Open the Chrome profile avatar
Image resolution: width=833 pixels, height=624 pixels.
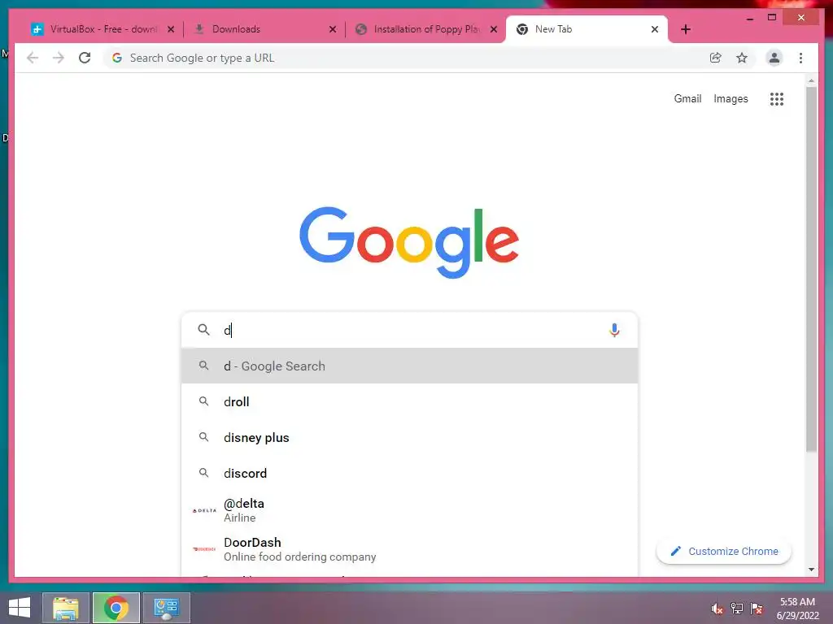[x=774, y=58]
